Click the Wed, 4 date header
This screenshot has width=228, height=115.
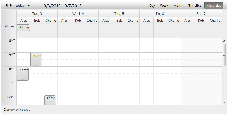click(78, 14)
